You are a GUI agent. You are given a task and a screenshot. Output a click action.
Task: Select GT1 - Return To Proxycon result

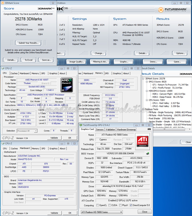(170, 85)
